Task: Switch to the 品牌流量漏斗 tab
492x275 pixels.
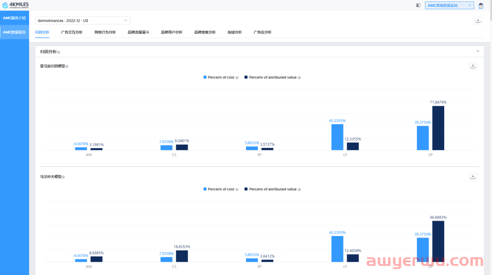Action: [138, 32]
